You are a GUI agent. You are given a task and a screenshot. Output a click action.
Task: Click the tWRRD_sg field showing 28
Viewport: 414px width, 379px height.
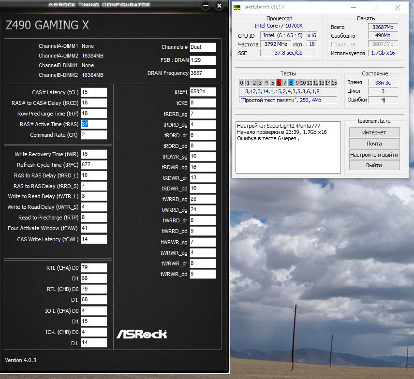click(x=203, y=199)
